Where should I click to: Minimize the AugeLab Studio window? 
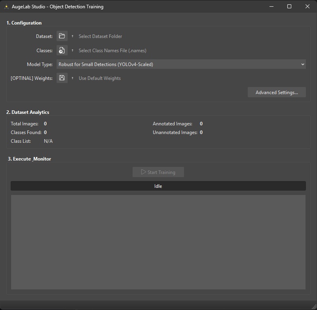[271, 6]
